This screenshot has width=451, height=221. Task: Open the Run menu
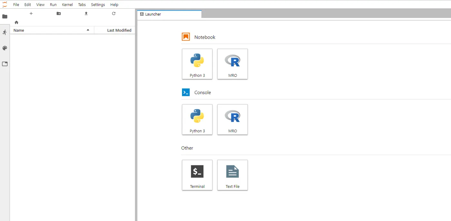[x=53, y=5]
